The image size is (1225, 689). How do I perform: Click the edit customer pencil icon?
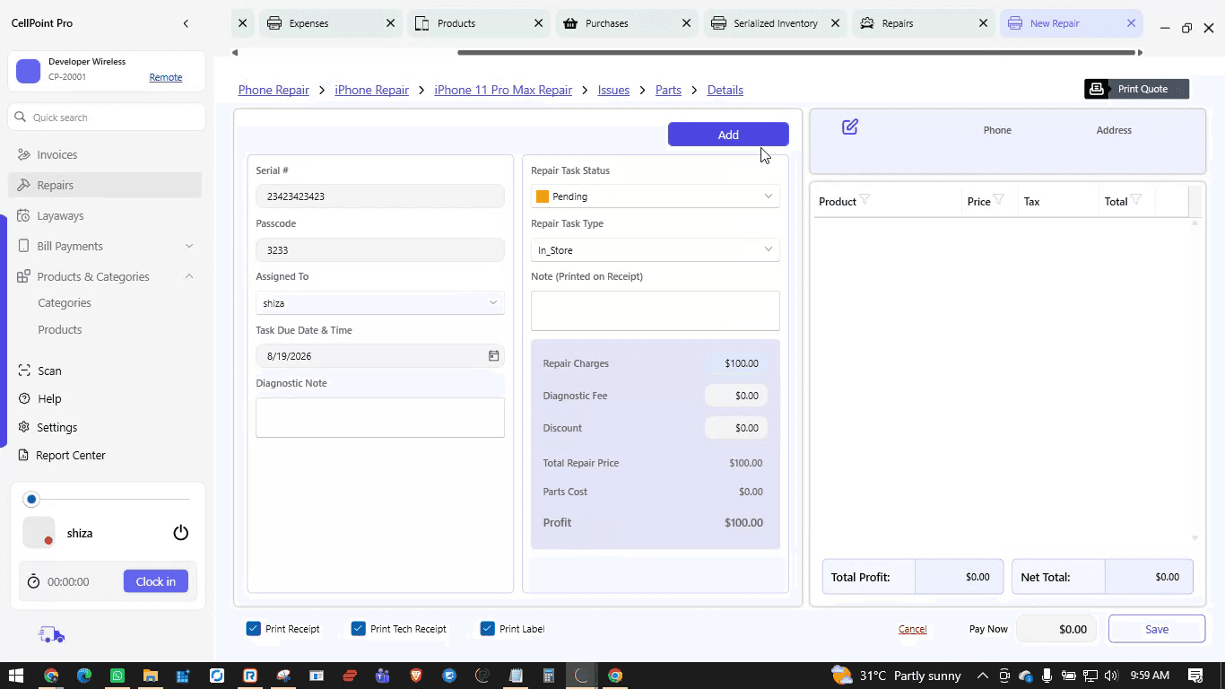click(x=850, y=127)
